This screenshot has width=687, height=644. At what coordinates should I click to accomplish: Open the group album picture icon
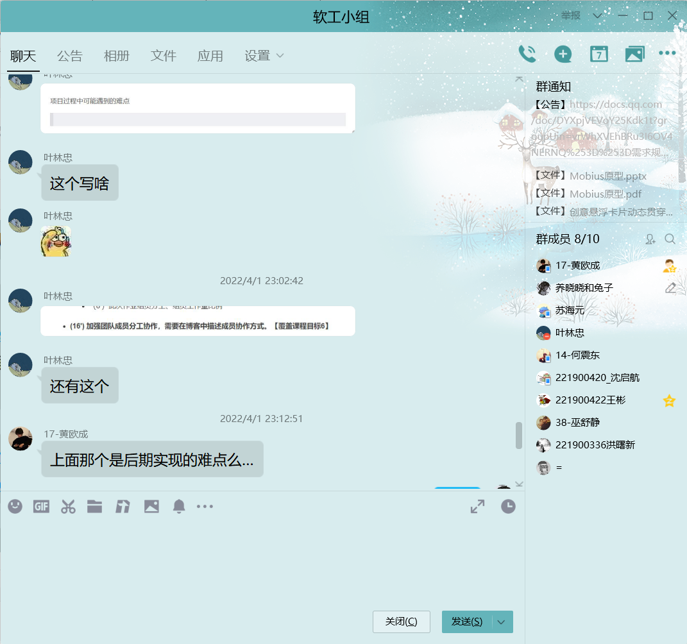click(634, 55)
